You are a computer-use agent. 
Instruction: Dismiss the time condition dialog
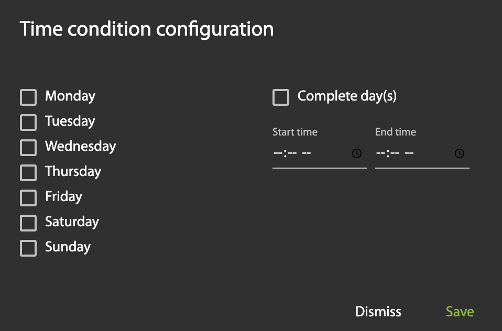click(378, 312)
